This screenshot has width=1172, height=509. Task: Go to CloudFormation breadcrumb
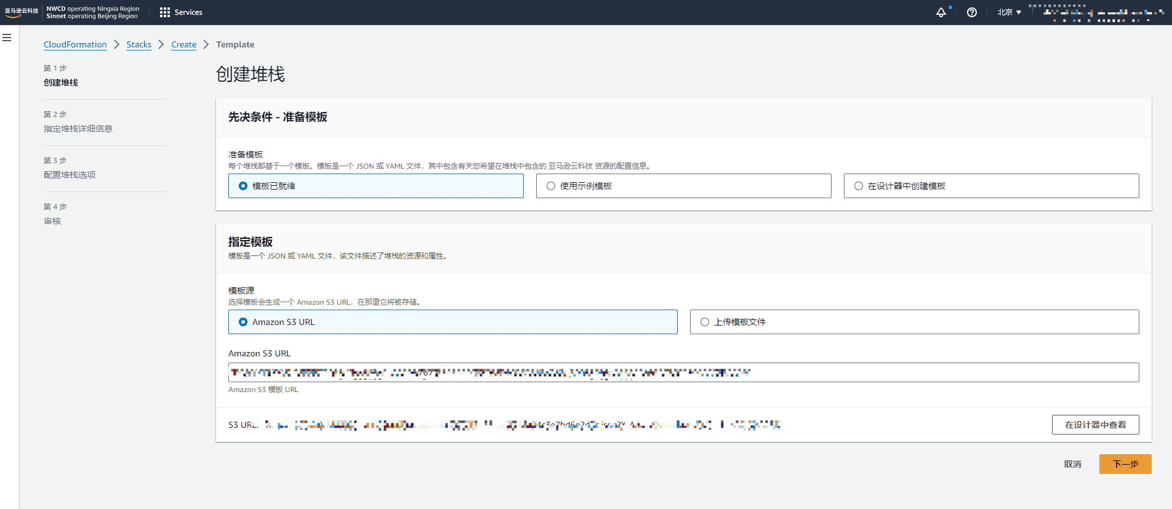[x=75, y=44]
